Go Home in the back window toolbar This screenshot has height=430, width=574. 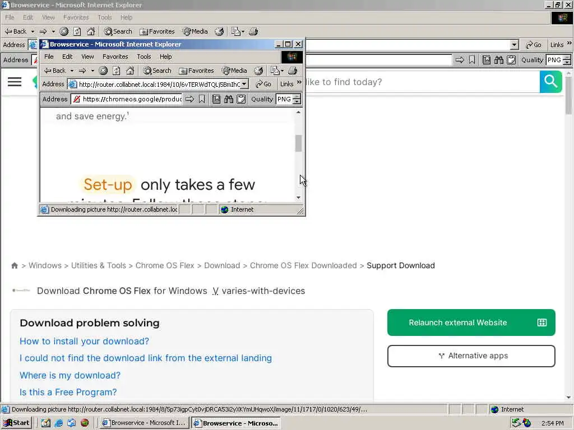[91, 31]
